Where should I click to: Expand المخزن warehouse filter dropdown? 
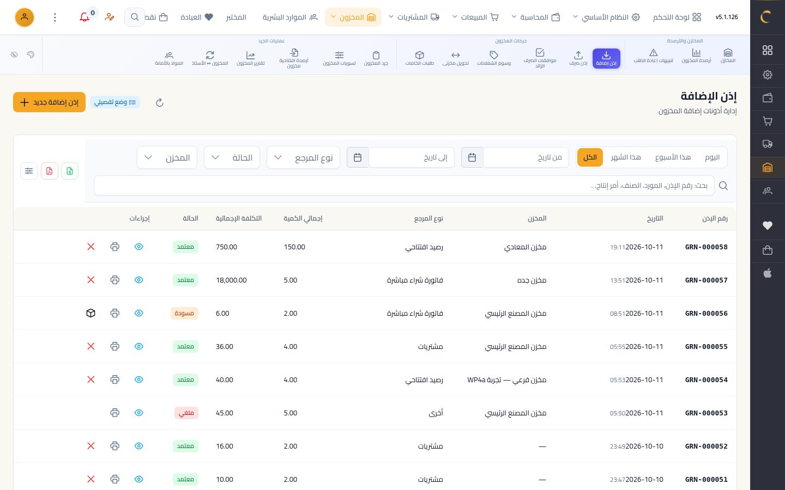167,157
